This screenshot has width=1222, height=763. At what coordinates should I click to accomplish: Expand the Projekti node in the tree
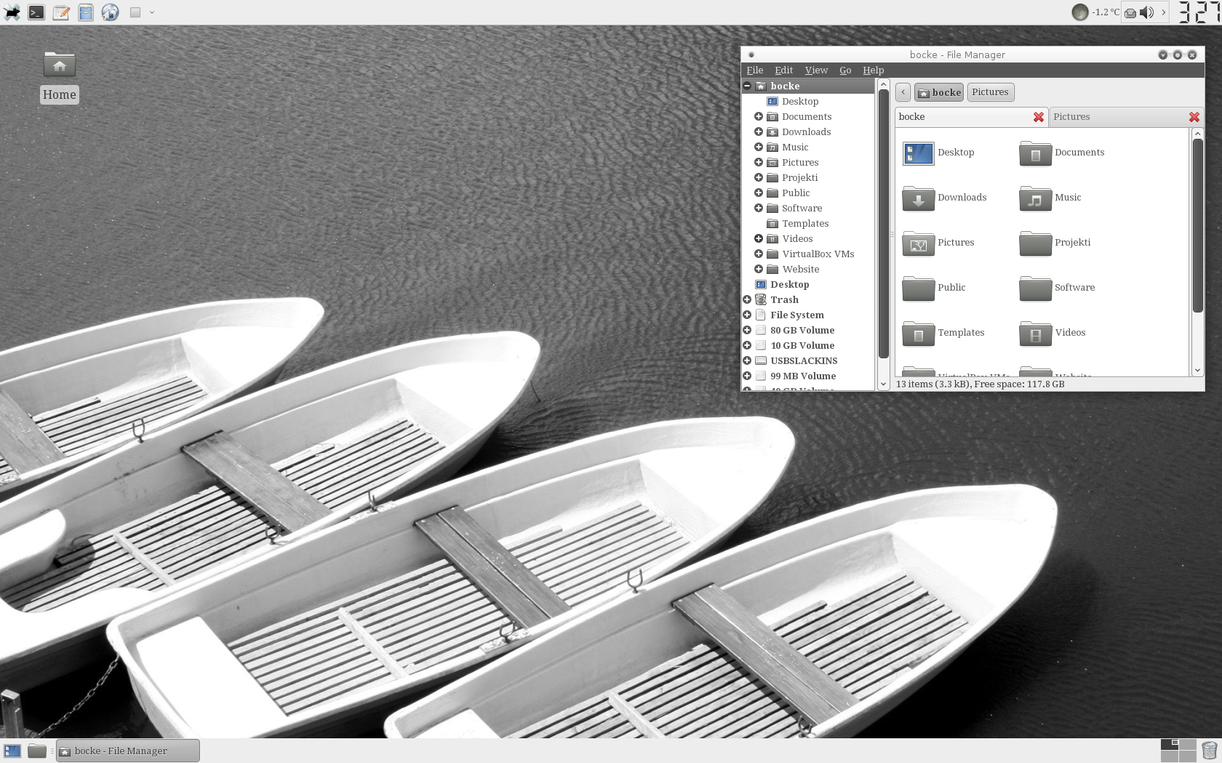[x=759, y=177]
